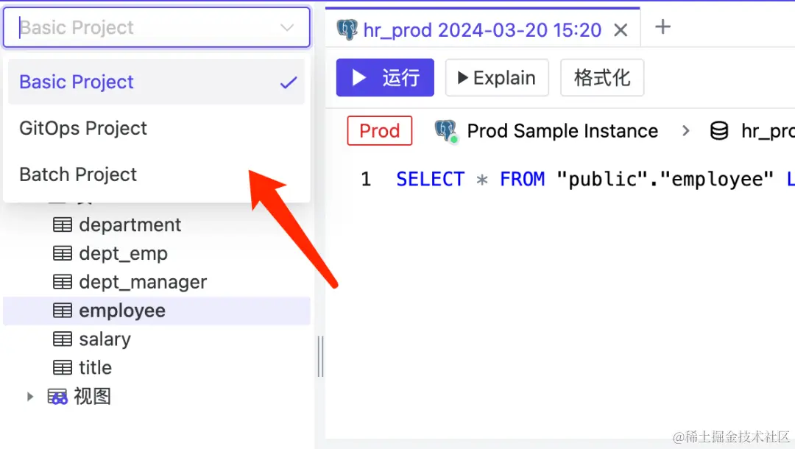Click the checkmark beside Basic Project

point(289,82)
